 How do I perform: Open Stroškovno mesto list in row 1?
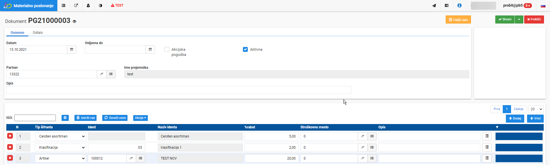tap(372, 136)
